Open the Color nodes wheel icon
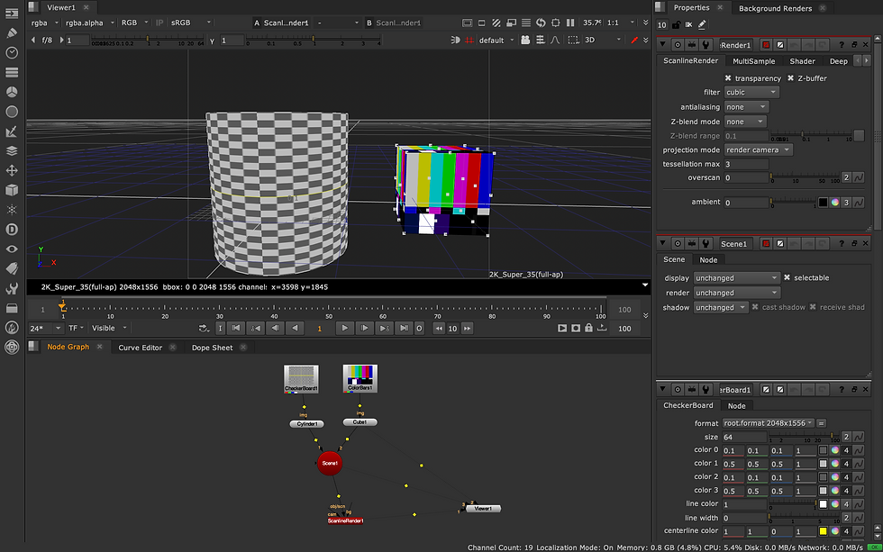 click(11, 92)
